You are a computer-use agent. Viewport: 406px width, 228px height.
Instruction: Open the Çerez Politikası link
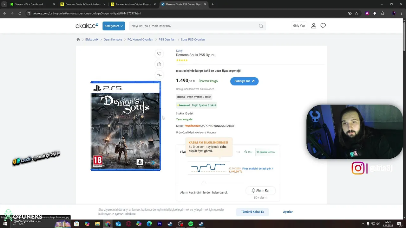click(x=125, y=214)
